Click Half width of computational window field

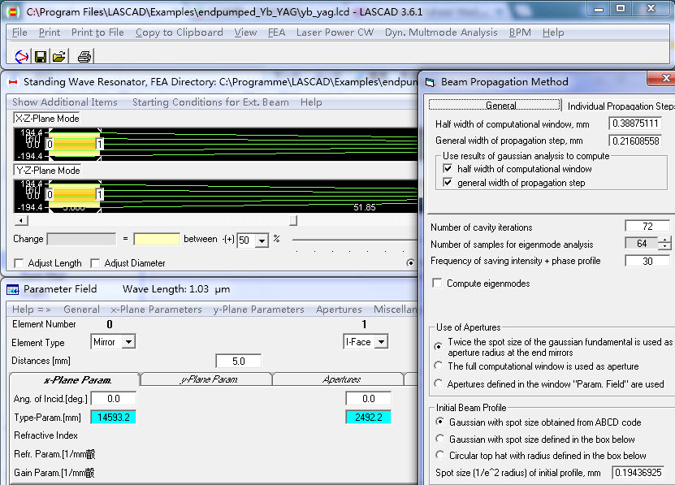point(635,123)
